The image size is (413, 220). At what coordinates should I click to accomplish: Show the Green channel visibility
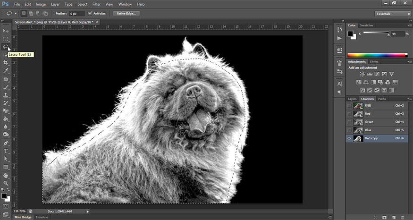click(349, 122)
